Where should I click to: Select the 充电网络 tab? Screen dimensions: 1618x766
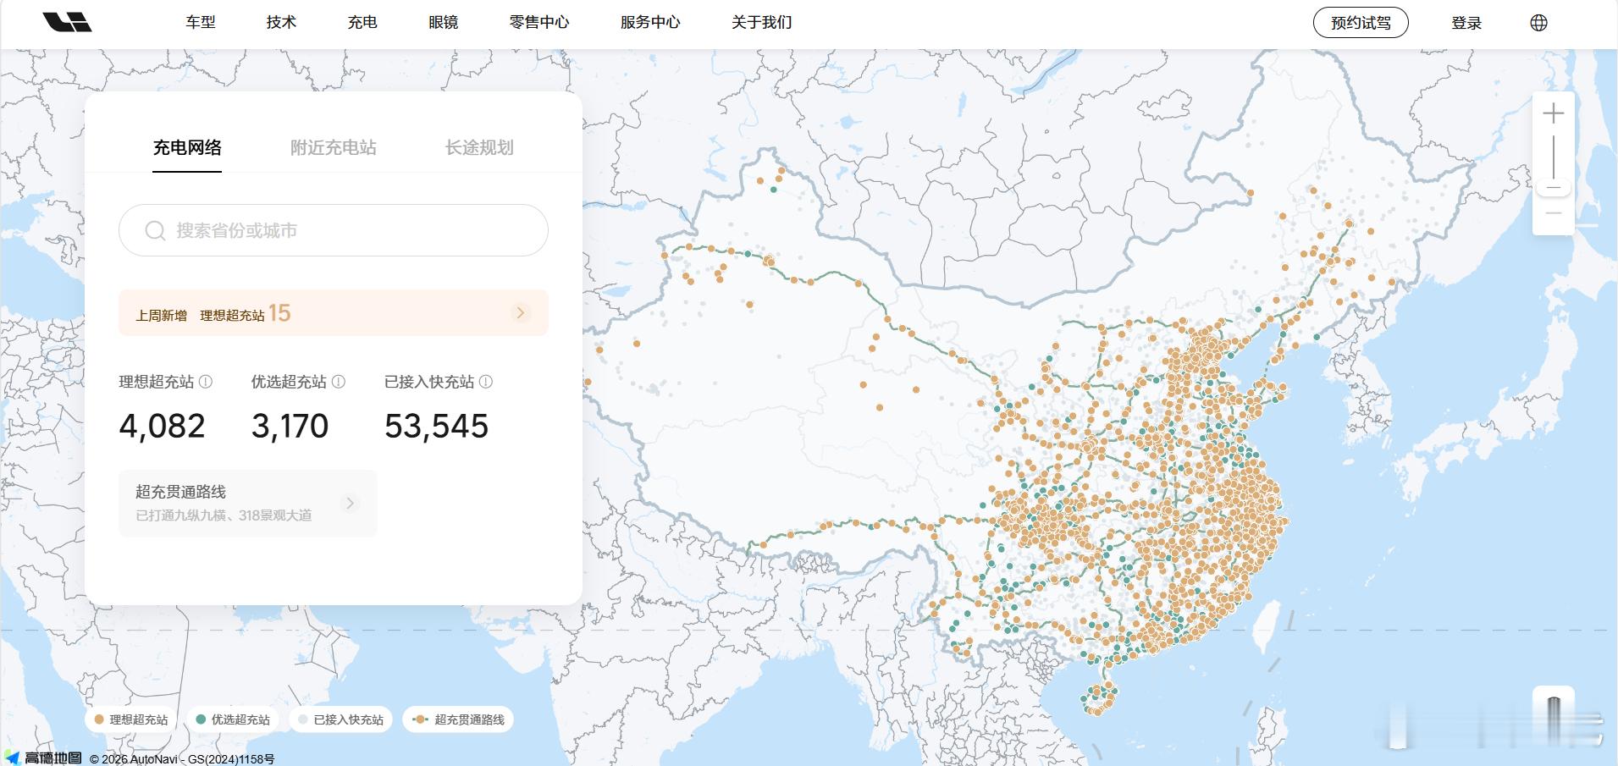187,147
